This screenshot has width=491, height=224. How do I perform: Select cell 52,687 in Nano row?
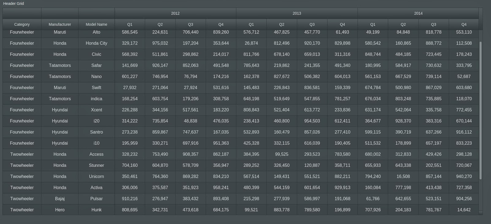click(x=464, y=77)
